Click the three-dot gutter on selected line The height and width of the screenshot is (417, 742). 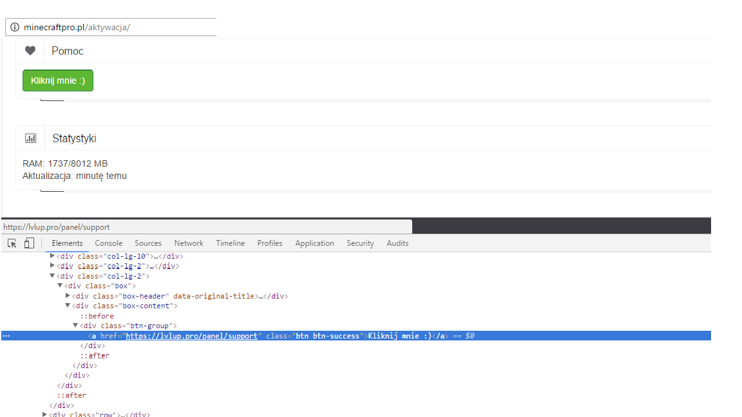6,336
